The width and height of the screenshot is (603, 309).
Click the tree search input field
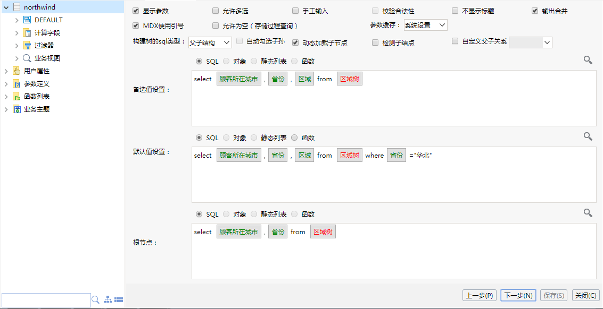click(x=46, y=300)
